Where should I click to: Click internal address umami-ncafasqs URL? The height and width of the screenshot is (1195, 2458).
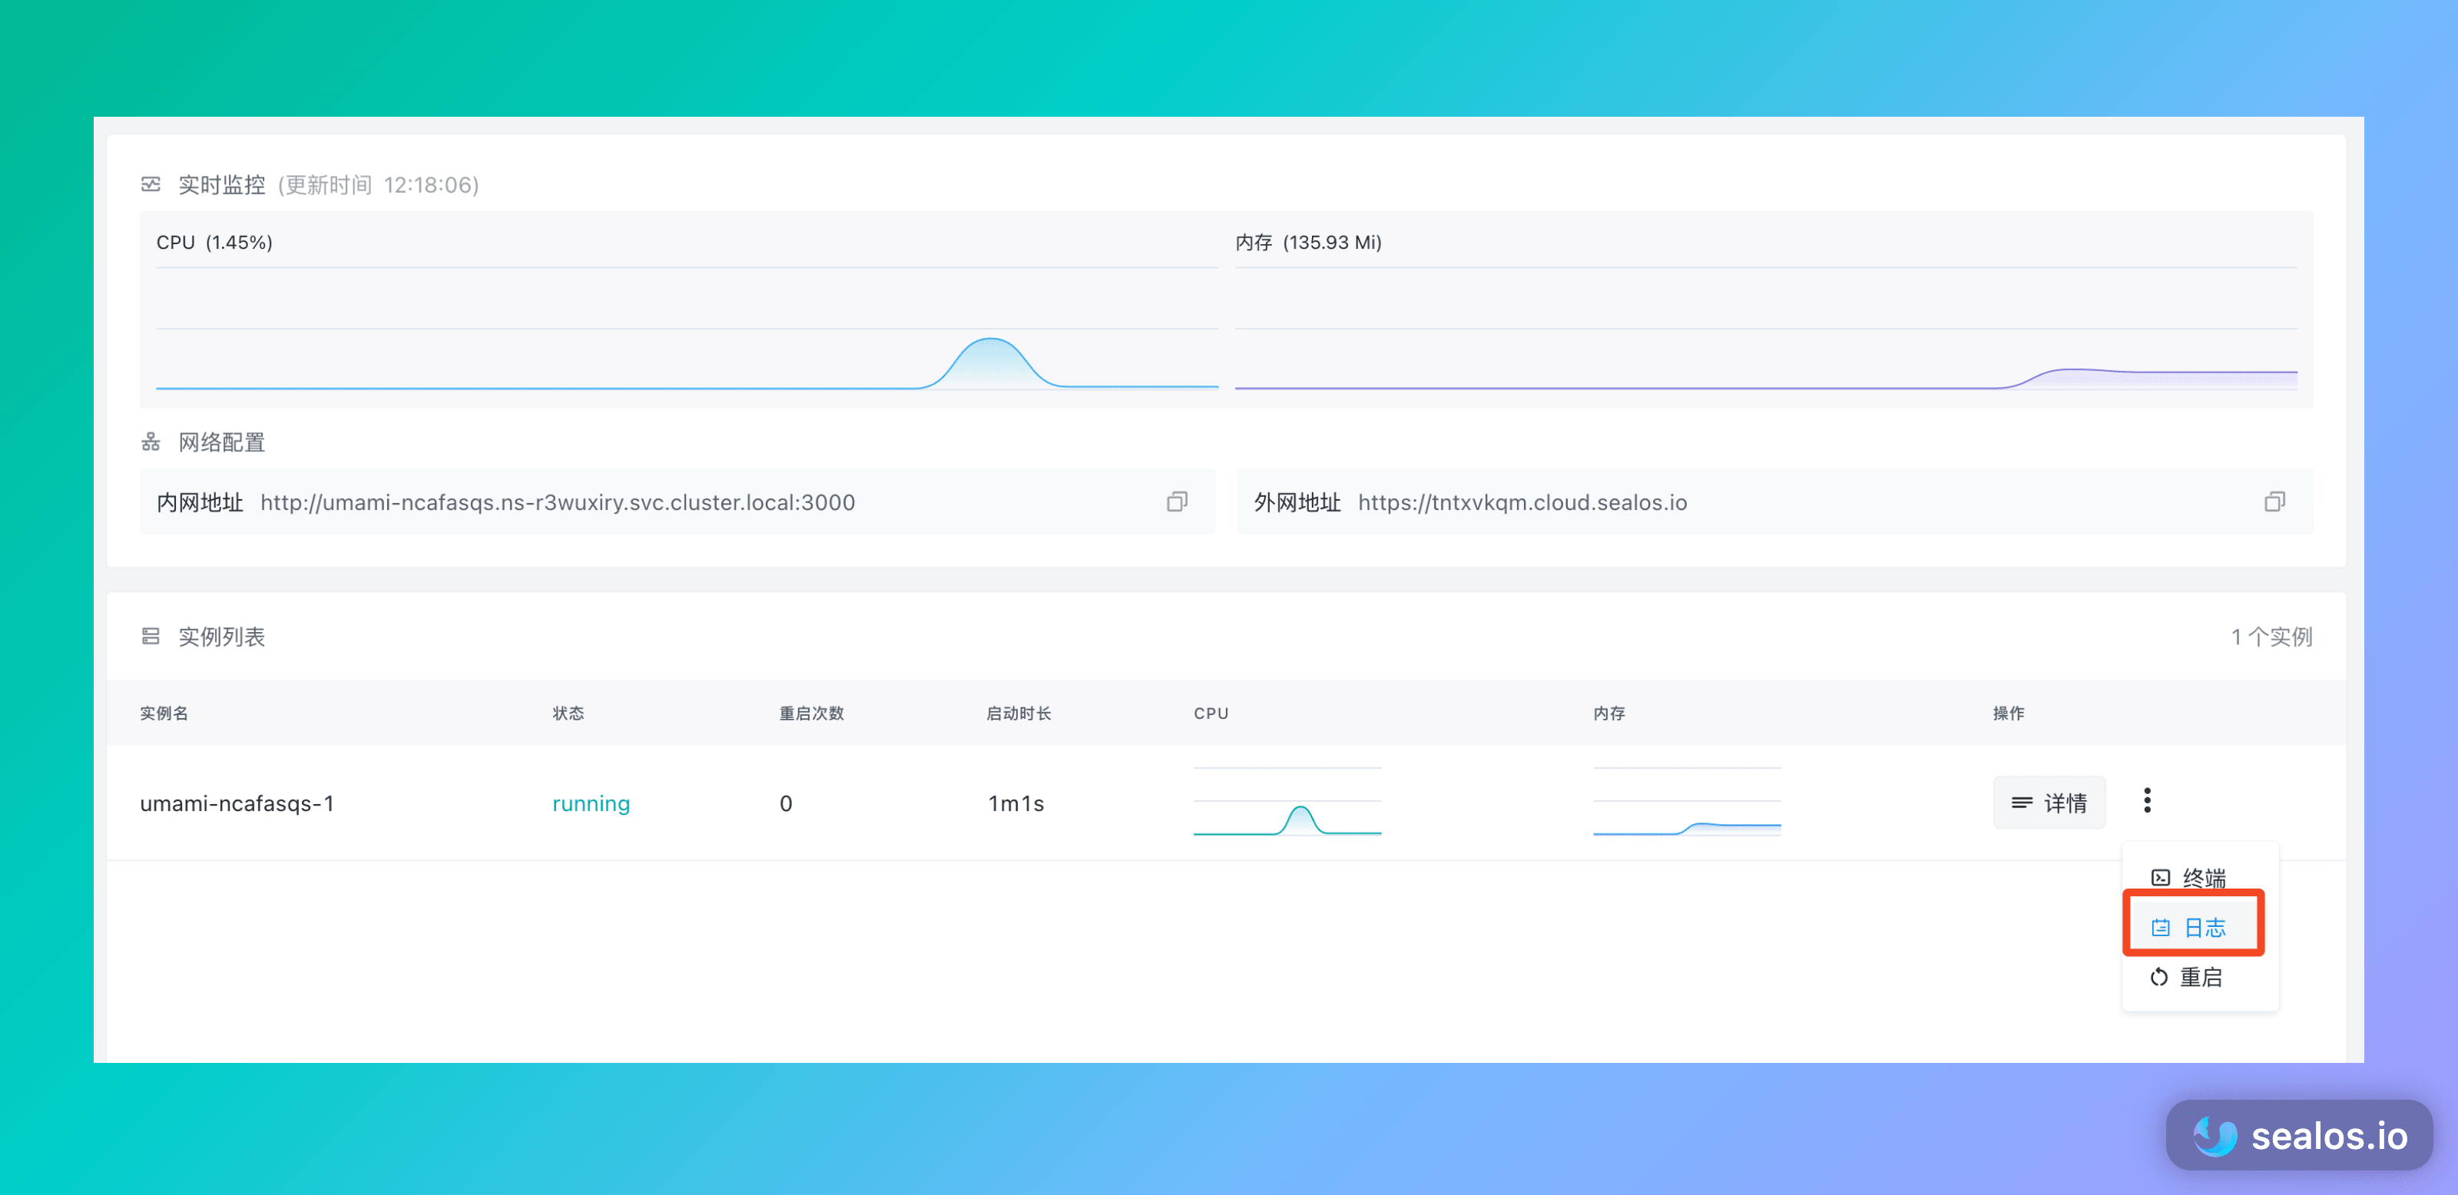(557, 502)
